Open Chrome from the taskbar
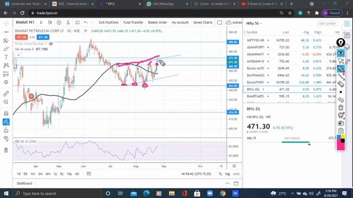Screen dimensions: 353x198 [223, 193]
